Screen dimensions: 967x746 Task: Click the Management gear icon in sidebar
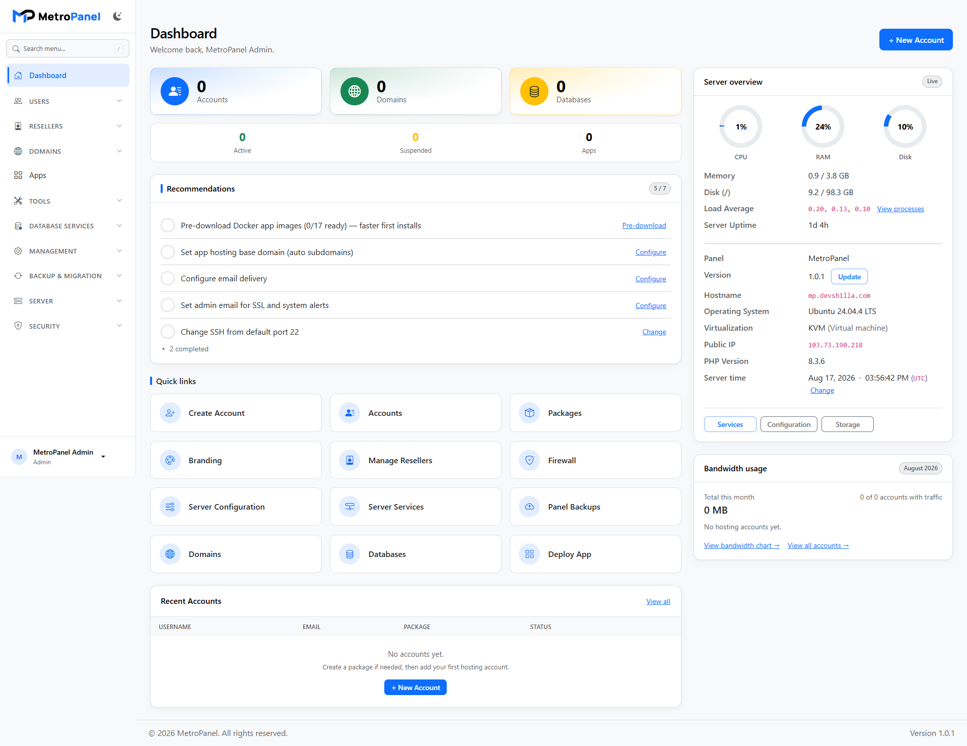[18, 251]
